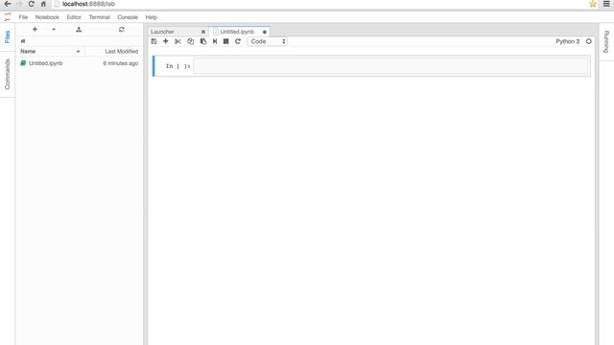Open the Code cell type dropdown
The width and height of the screenshot is (614, 345).
(268, 41)
